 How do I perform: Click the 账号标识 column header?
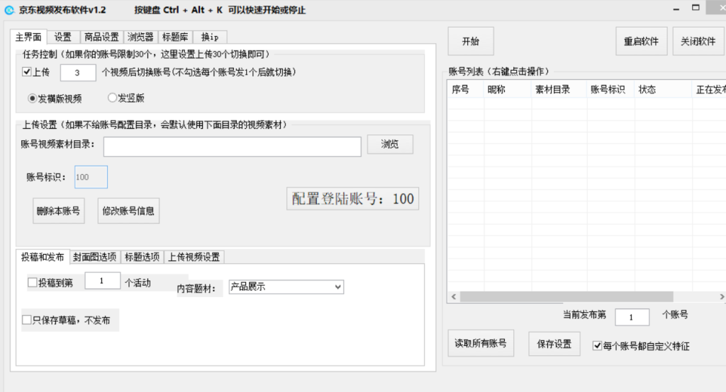pos(610,89)
